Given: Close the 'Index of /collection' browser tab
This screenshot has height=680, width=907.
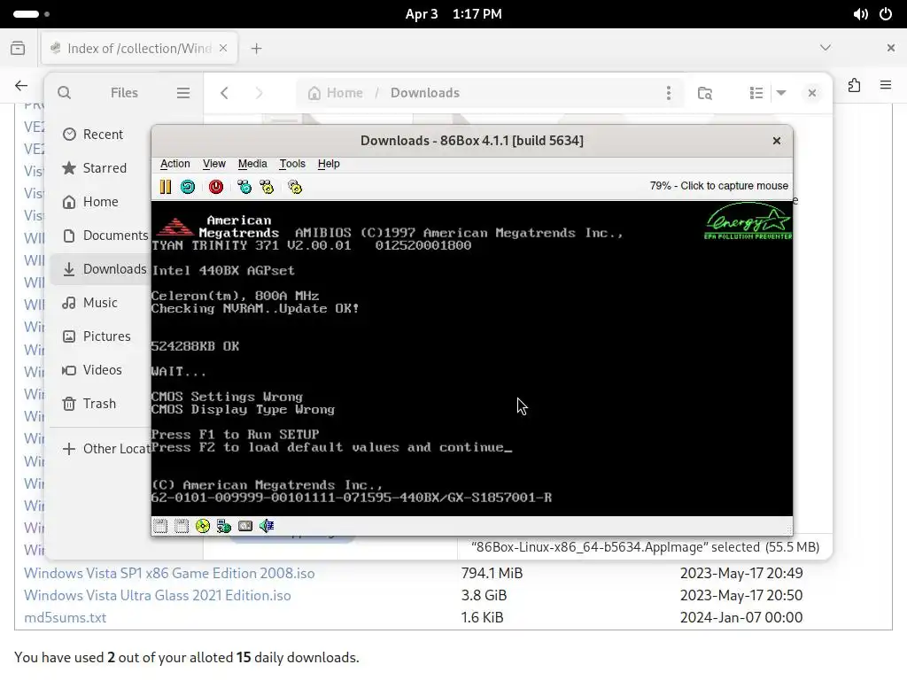Looking at the screenshot, I should (x=223, y=48).
